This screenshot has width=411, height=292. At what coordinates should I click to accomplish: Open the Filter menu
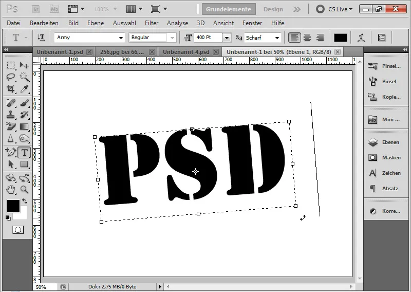coord(152,23)
